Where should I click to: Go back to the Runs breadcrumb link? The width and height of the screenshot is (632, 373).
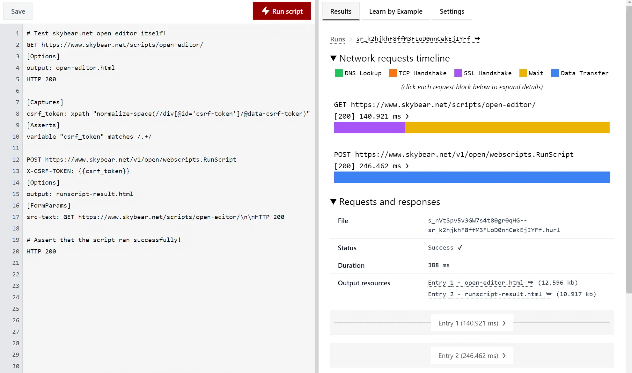(338, 39)
